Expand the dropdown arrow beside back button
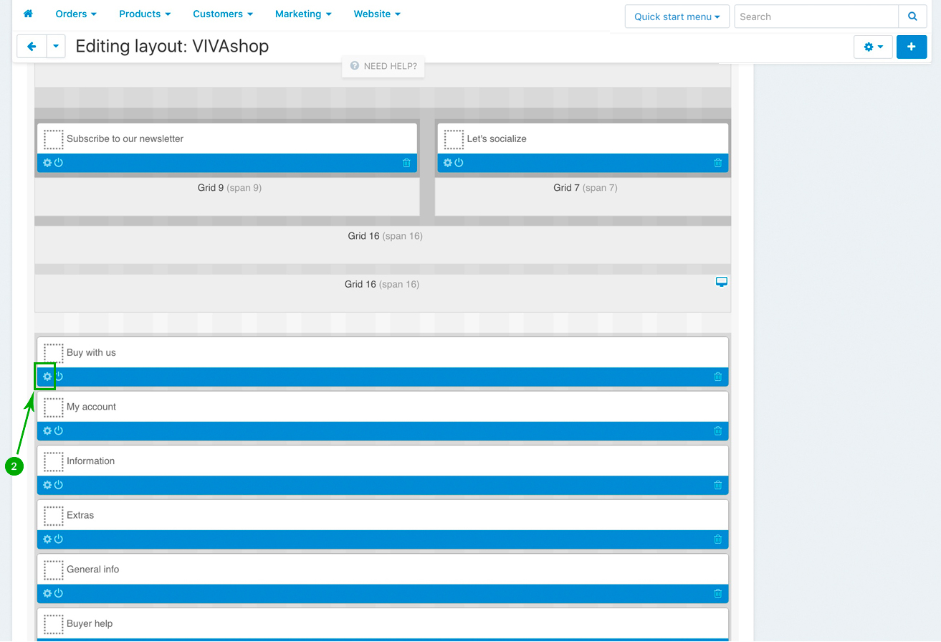941x642 pixels. pos(56,47)
